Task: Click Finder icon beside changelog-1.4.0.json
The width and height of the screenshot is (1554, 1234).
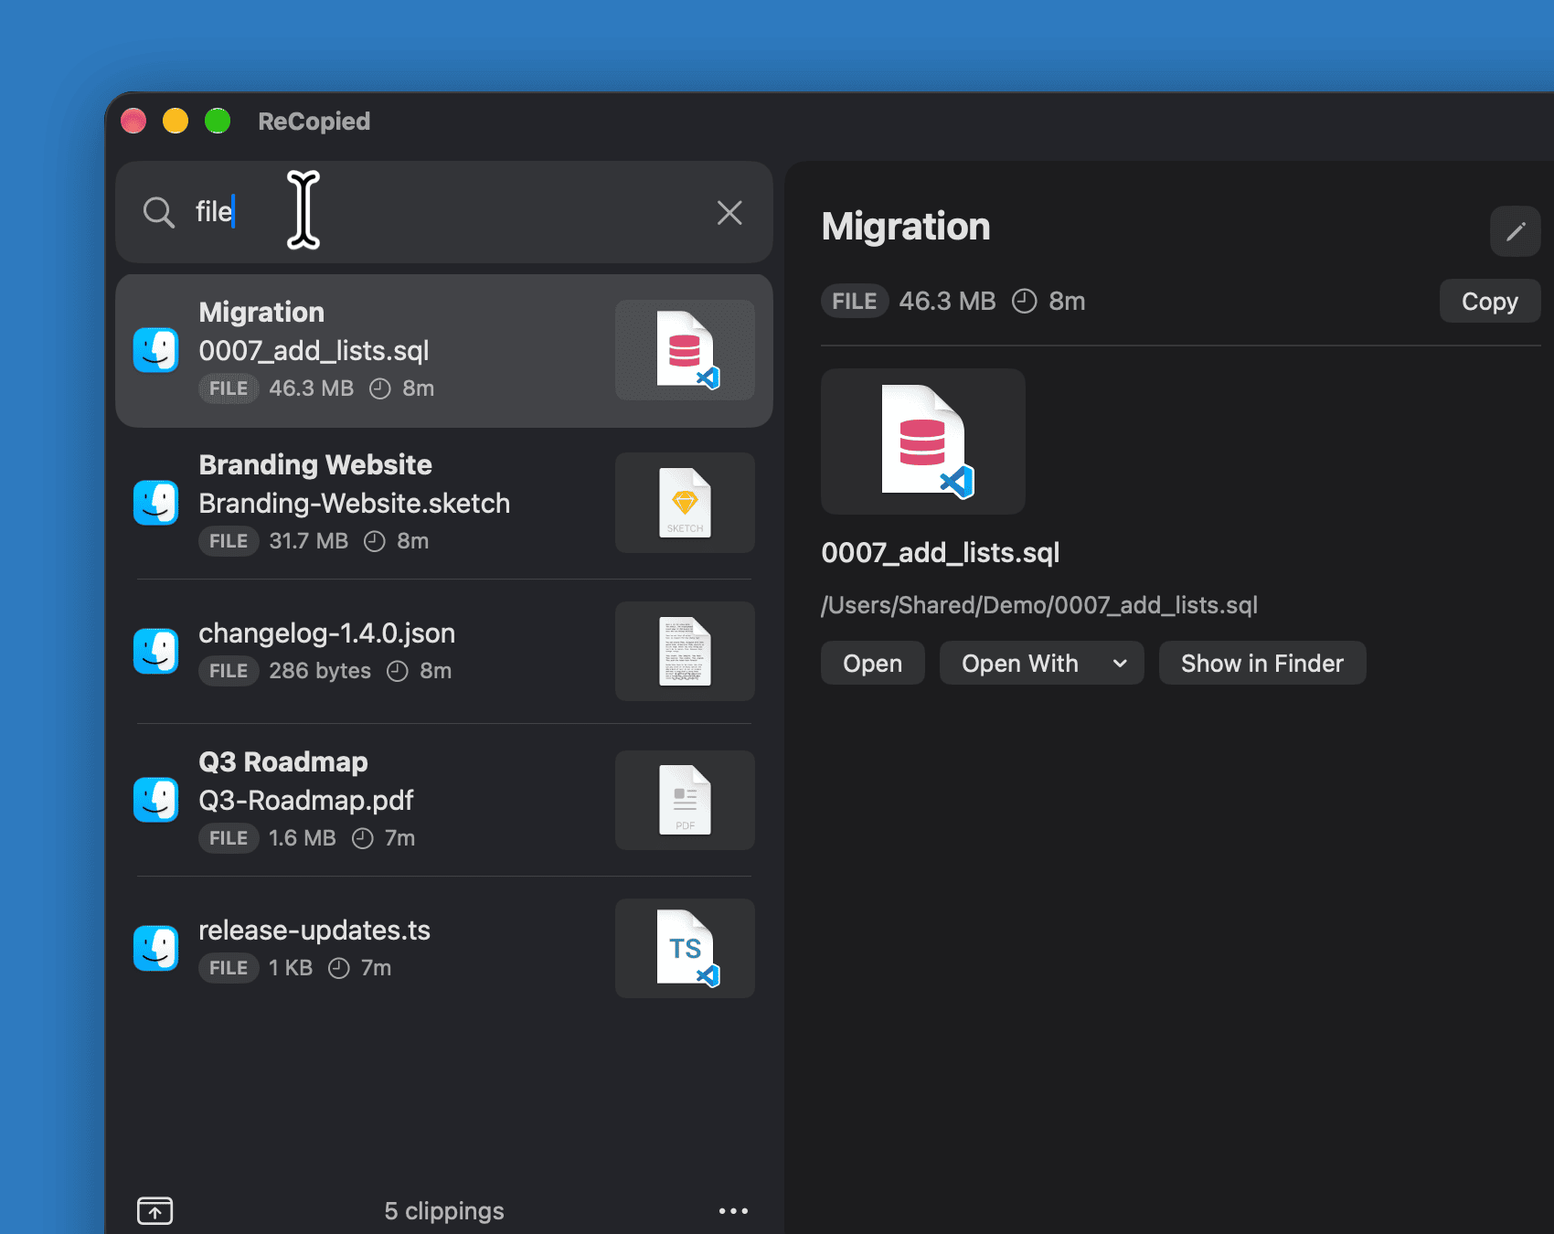Action: (x=156, y=651)
